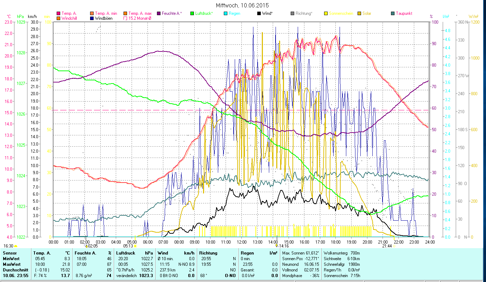Click the MinWert row label
Image resolution: width=486 pixels, height=282 pixels.
tap(11, 258)
